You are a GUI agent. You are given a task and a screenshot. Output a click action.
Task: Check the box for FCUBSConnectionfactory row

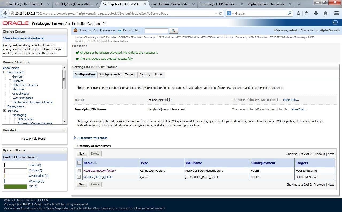(79, 171)
